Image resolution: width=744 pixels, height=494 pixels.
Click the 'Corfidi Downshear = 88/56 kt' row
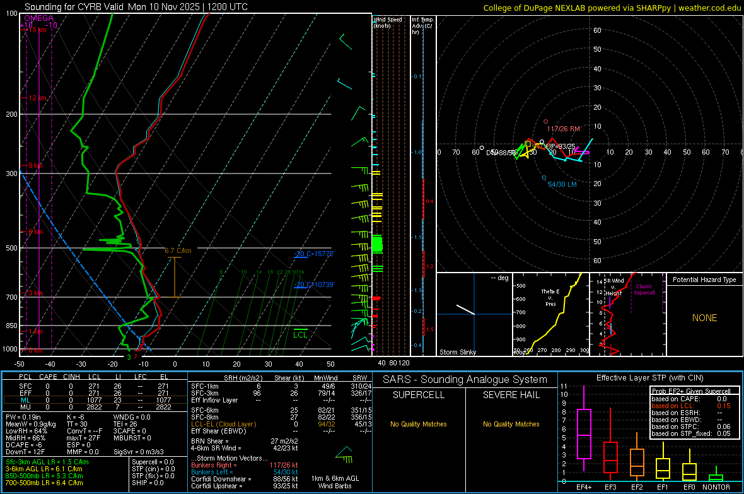tap(245, 479)
